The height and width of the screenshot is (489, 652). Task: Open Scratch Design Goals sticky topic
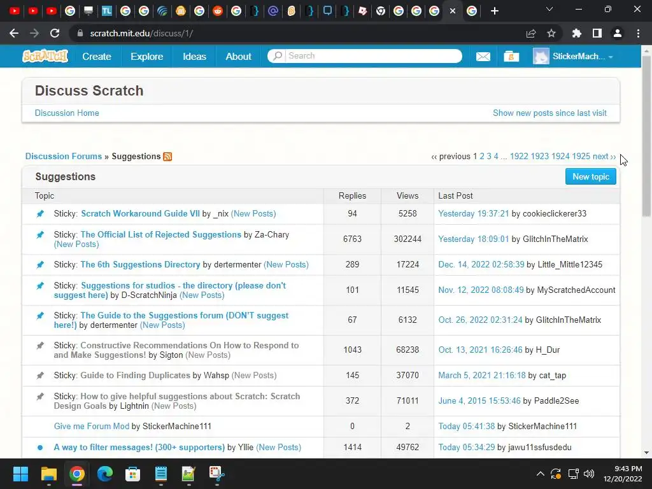coord(177,401)
